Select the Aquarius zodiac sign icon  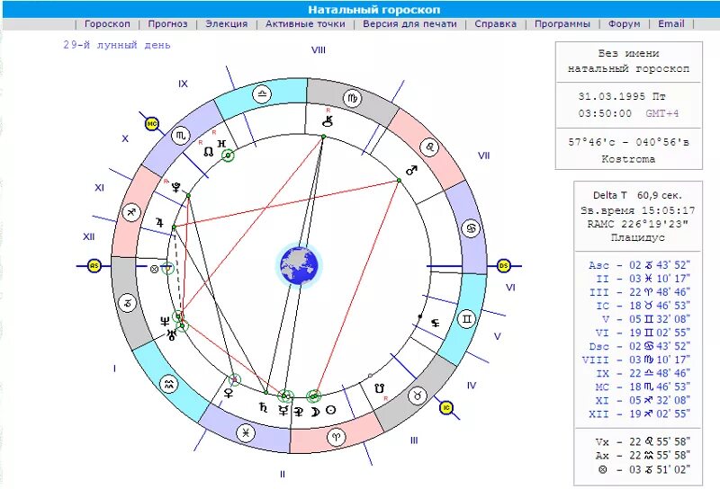pyautogui.click(x=168, y=384)
